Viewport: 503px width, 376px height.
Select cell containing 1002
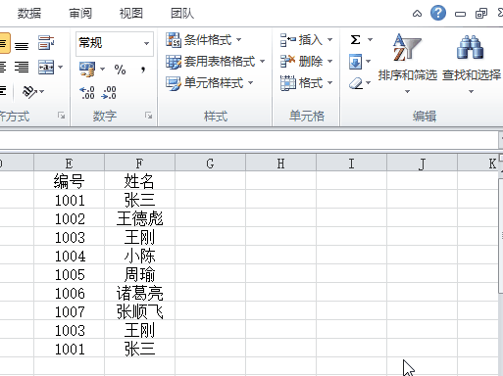[69, 218]
